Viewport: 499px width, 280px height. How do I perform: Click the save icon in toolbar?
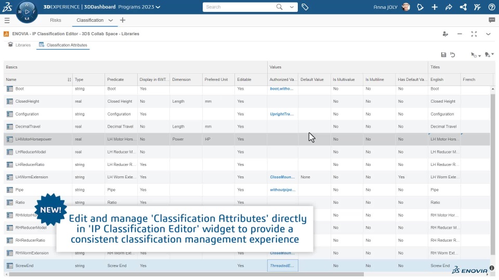click(443, 54)
